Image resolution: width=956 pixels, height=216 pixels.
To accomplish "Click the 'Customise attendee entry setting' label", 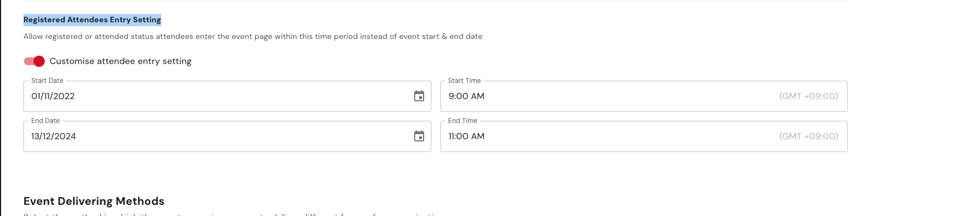I will point(121,61).
